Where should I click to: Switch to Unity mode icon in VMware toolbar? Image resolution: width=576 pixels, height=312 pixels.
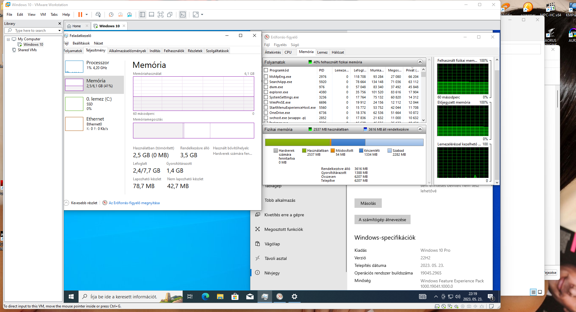point(170,15)
